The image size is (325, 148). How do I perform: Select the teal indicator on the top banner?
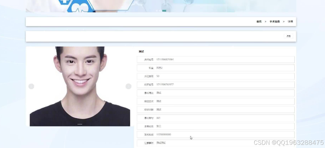164,11
